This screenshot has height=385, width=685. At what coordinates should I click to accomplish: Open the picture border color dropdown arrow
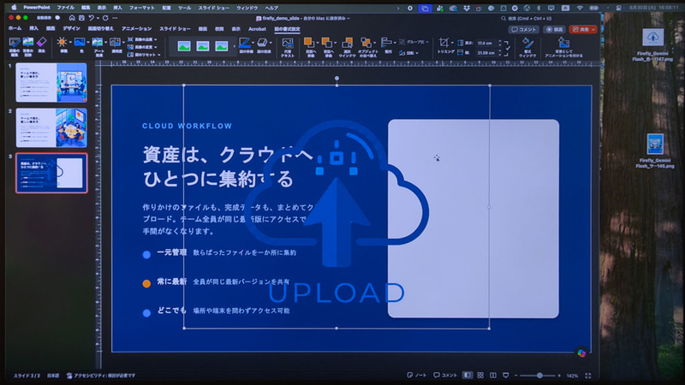tap(253, 42)
